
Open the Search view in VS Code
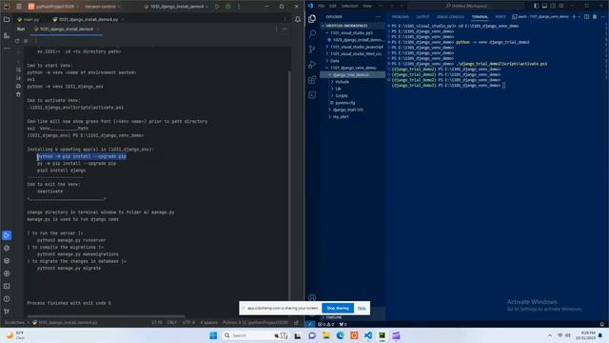tap(312, 34)
